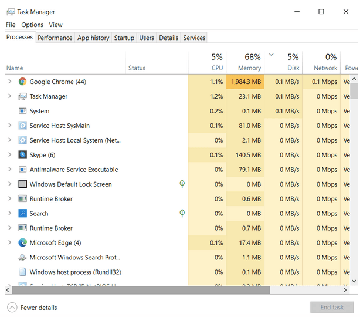Image resolution: width=360 pixels, height=317 pixels.
Task: Click the Windows host process (Rundll32) icon
Action: pos(22,272)
